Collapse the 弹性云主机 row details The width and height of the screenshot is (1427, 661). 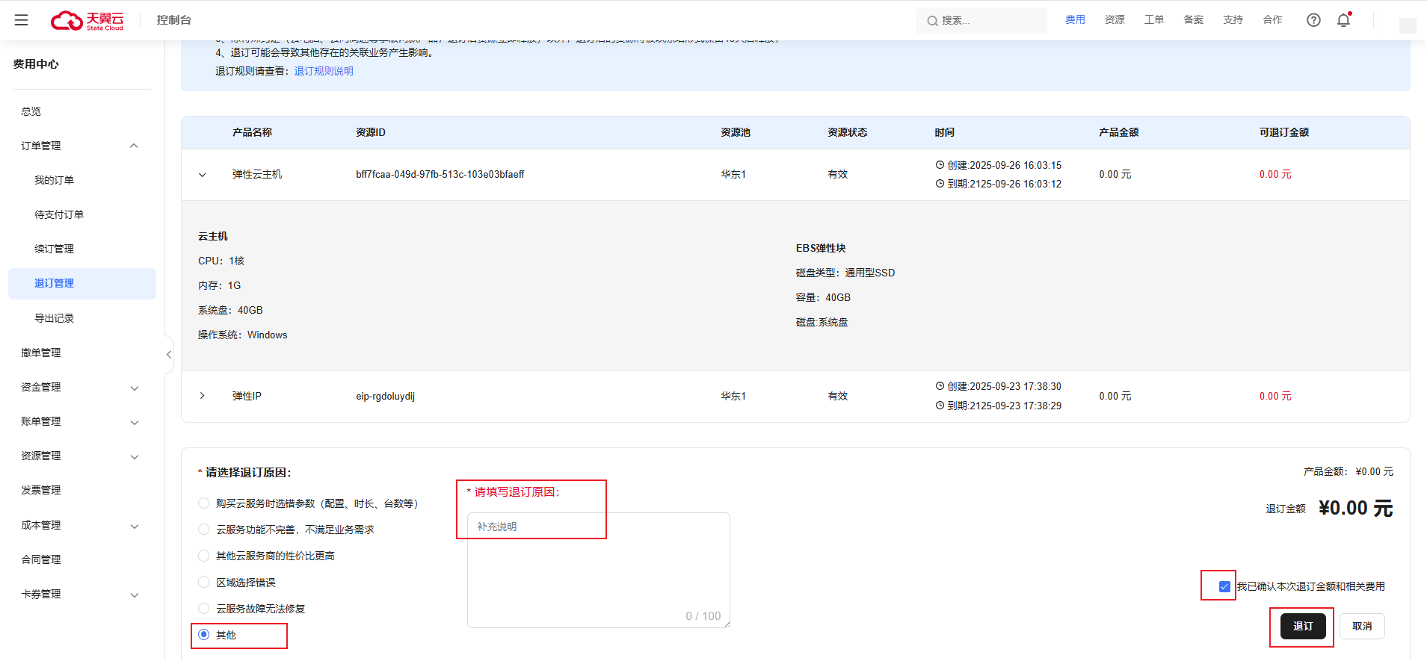click(x=202, y=175)
